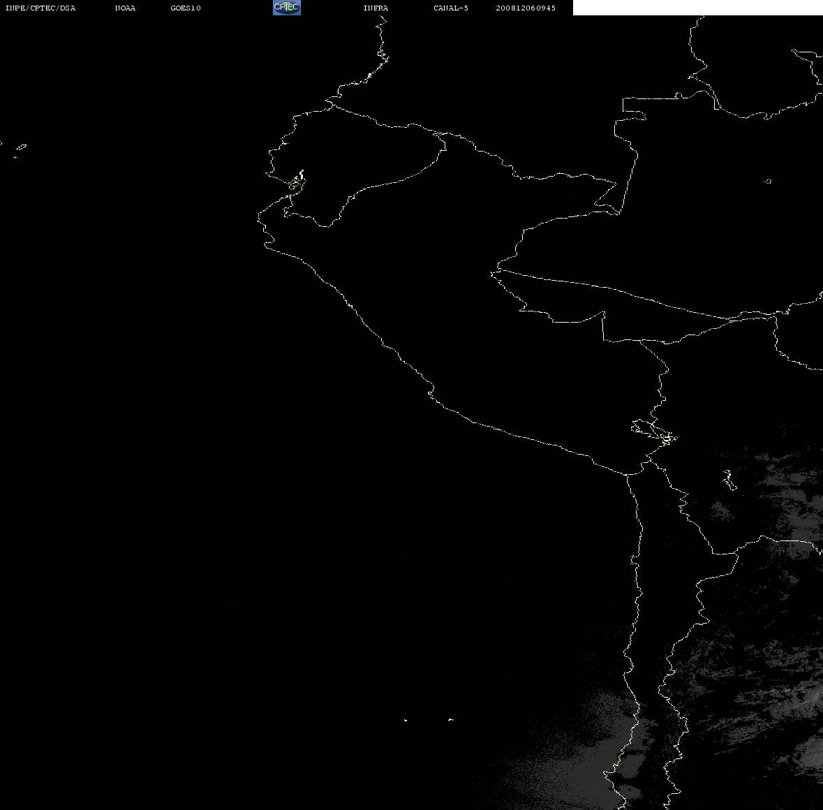
Task: Click the NOAA label in the header
Action: point(125,8)
